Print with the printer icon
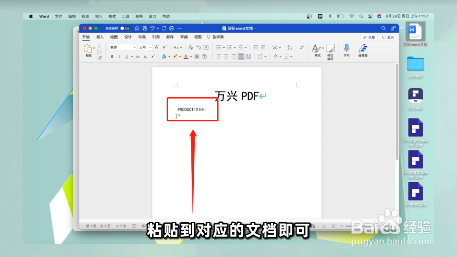The width and height of the screenshot is (457, 257). (x=172, y=28)
